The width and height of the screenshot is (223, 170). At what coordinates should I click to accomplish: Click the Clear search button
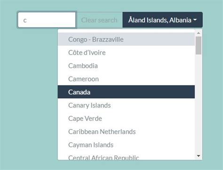99,20
